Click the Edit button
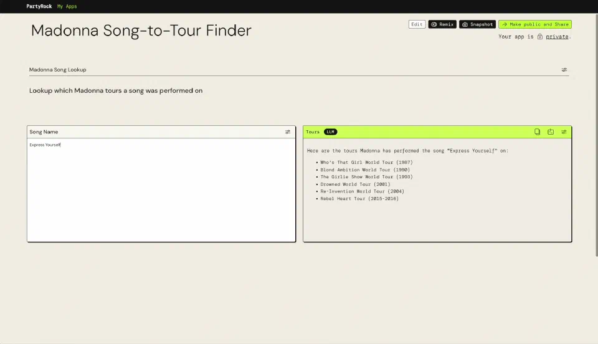The image size is (598, 344). 417,24
